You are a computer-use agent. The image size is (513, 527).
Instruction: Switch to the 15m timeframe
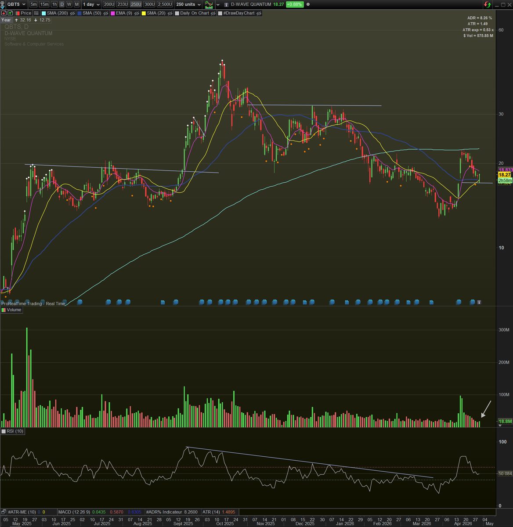click(x=44, y=4)
